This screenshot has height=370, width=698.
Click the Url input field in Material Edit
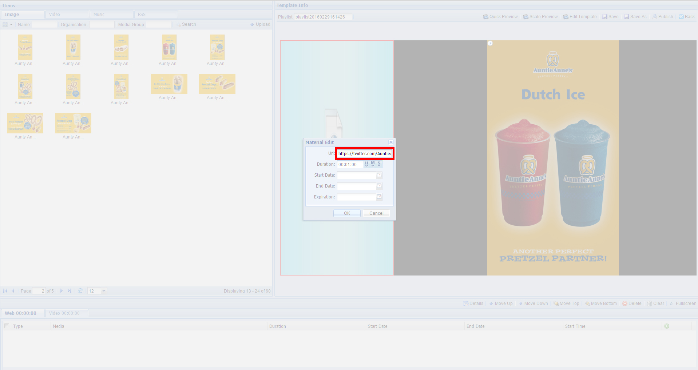pos(364,153)
